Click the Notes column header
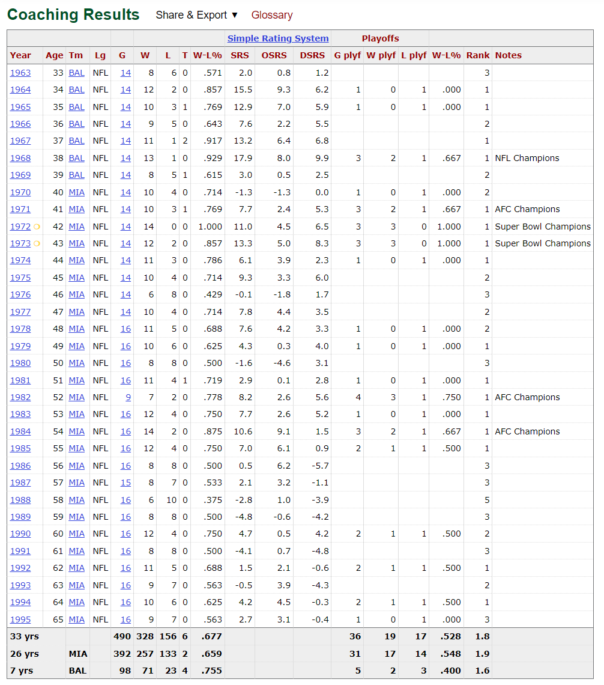The image size is (604, 685). click(508, 55)
